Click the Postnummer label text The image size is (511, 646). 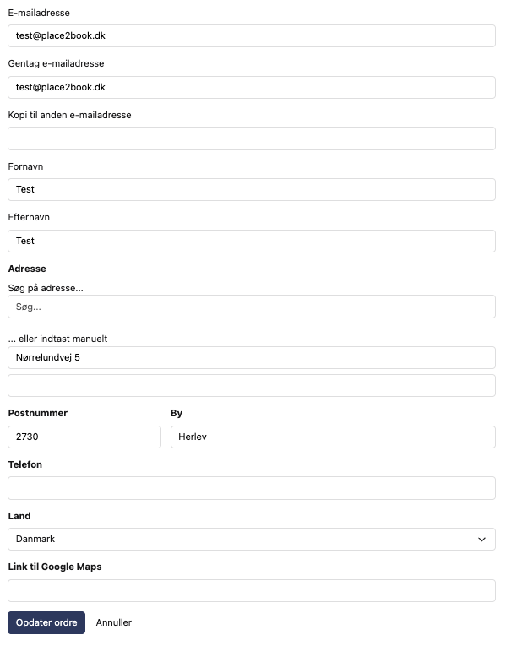[38, 413]
